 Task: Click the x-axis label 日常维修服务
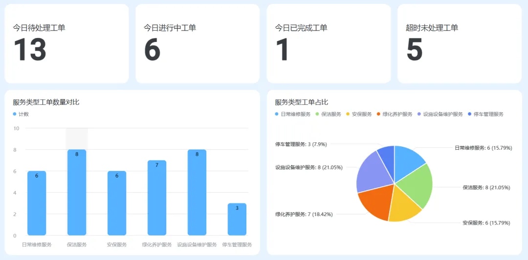[x=37, y=245]
